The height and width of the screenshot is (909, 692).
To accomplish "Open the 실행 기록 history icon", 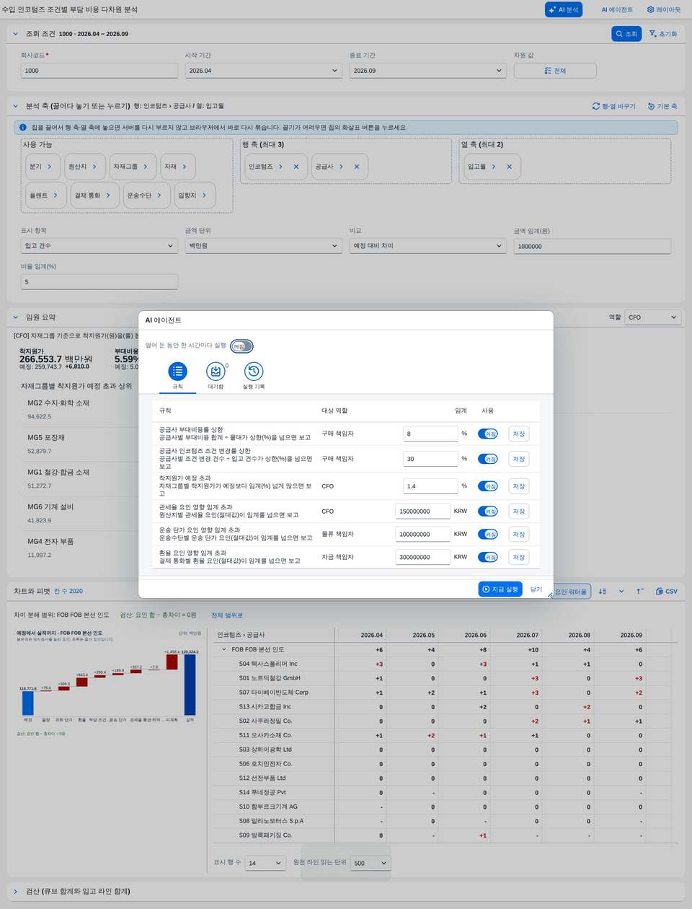I will click(253, 372).
